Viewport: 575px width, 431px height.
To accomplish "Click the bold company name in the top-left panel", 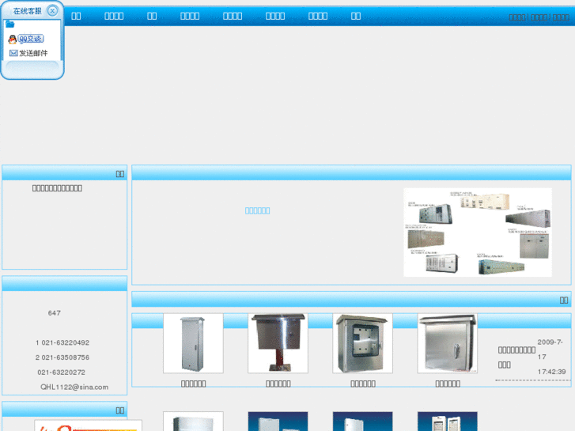I will coord(57,188).
